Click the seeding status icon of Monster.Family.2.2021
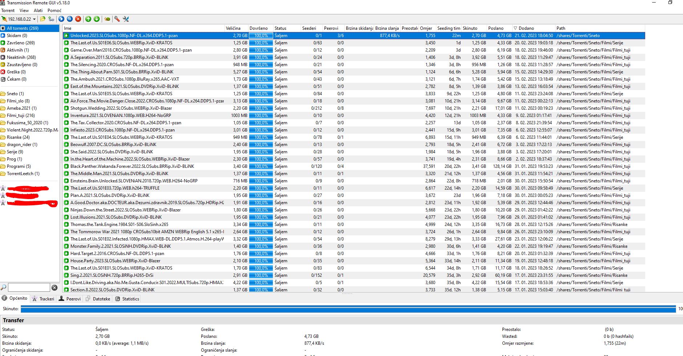683x356 pixels. coord(66,246)
